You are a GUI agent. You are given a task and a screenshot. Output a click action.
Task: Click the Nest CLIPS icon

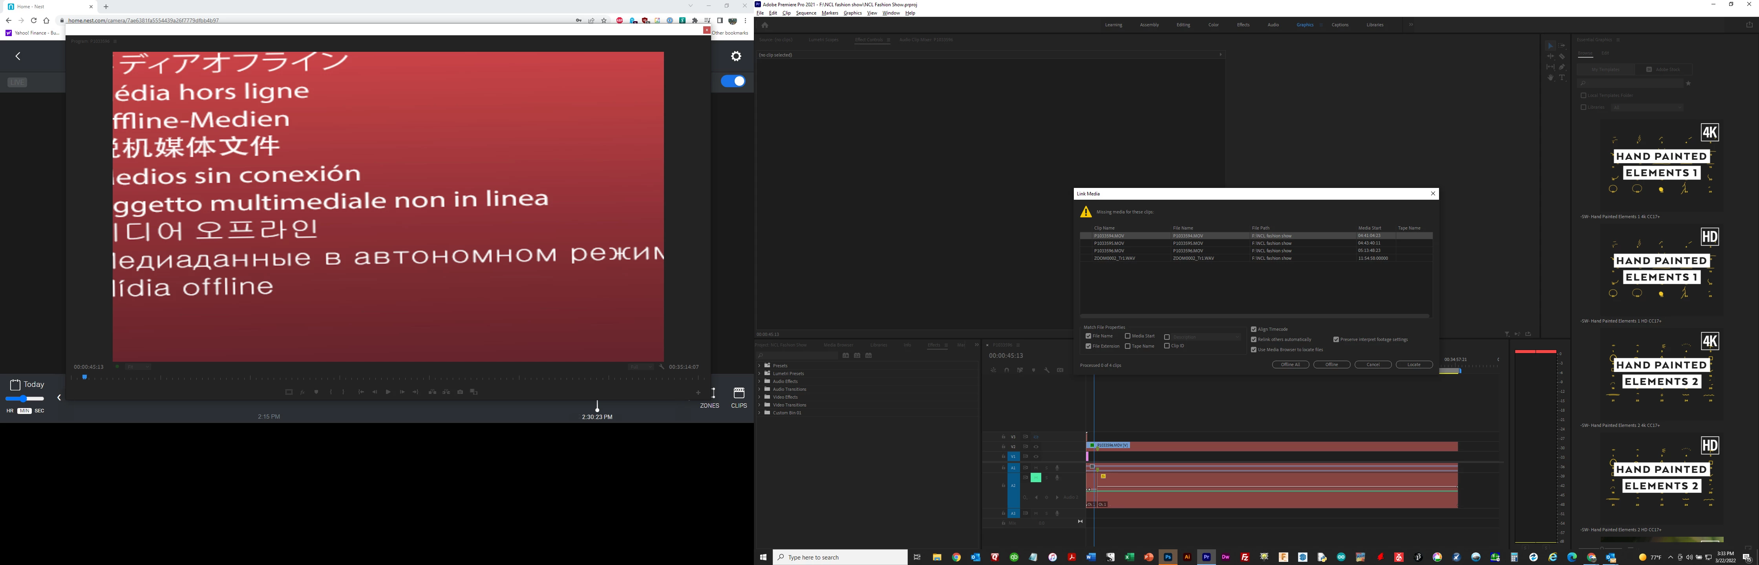tap(739, 393)
